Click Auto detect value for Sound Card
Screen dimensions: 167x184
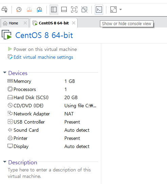click(77, 130)
